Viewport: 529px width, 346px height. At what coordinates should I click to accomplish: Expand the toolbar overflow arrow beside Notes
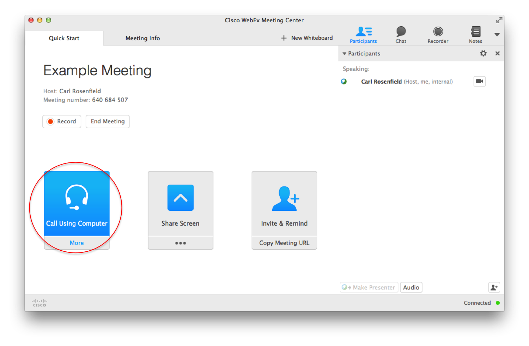pyautogui.click(x=497, y=35)
